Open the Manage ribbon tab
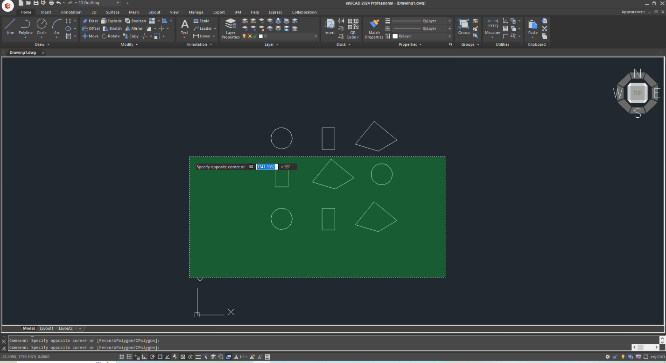 196,12
